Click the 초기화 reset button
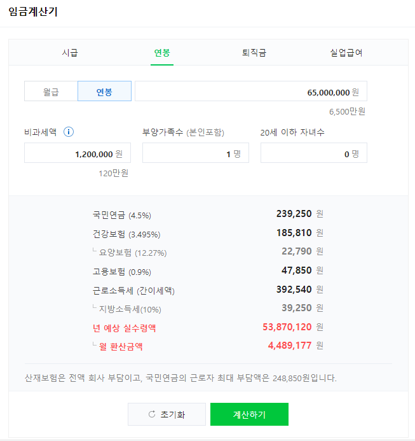Screen dimensions: 415x441 [x=167, y=414]
